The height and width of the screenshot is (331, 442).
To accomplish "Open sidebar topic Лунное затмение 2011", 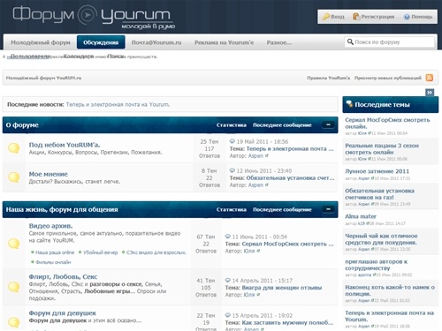I will [x=377, y=171].
